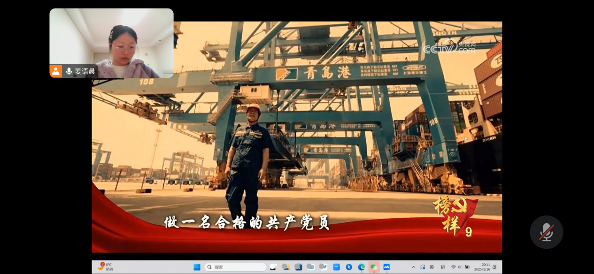This screenshot has height=274, width=594.
Task: Launch Microsoft Edge from the taskbar
Action: tap(361, 267)
